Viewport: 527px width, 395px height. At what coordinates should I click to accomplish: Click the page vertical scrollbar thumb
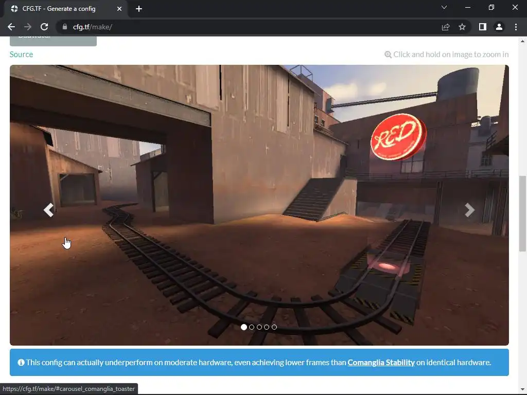tap(522, 213)
